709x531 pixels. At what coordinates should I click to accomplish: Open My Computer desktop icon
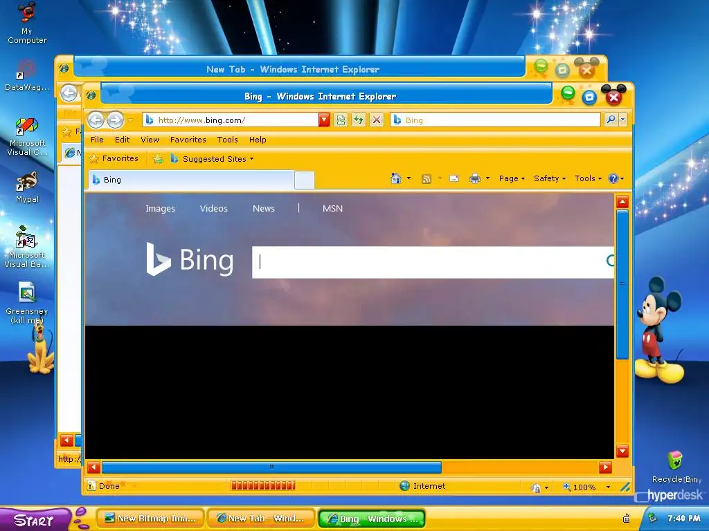(x=27, y=23)
